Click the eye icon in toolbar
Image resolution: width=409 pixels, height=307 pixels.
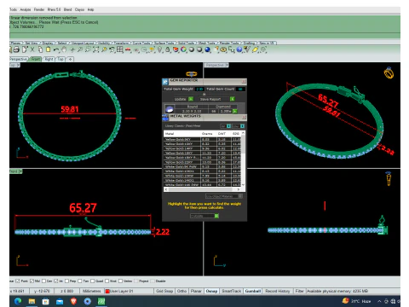tap(223, 49)
